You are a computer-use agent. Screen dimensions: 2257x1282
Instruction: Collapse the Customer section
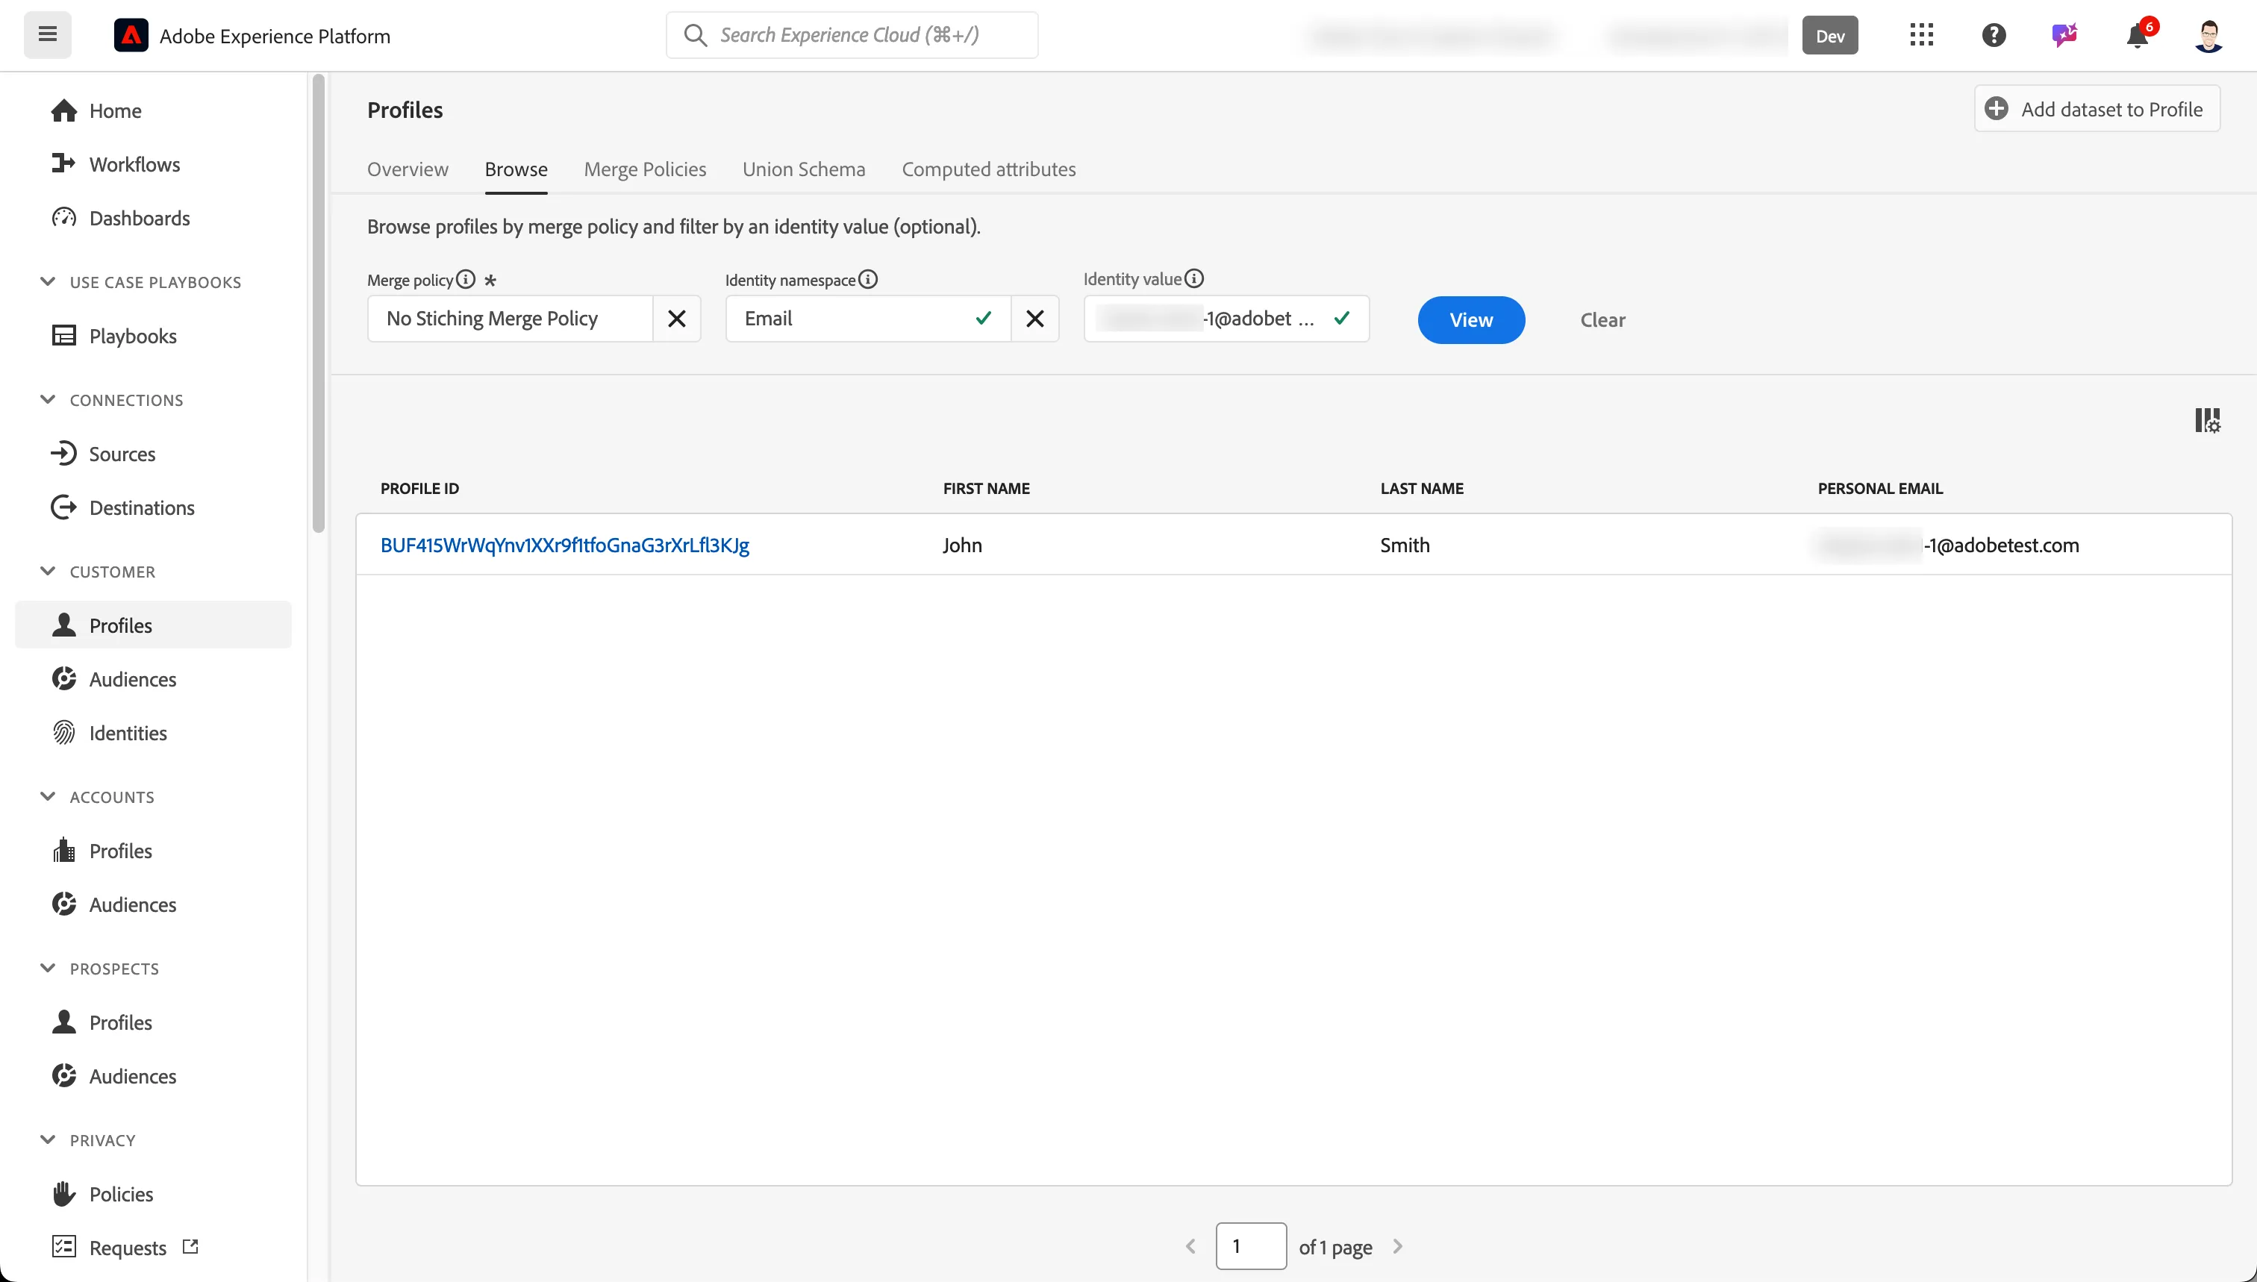48,572
